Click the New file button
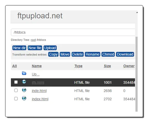 coord(35,48)
